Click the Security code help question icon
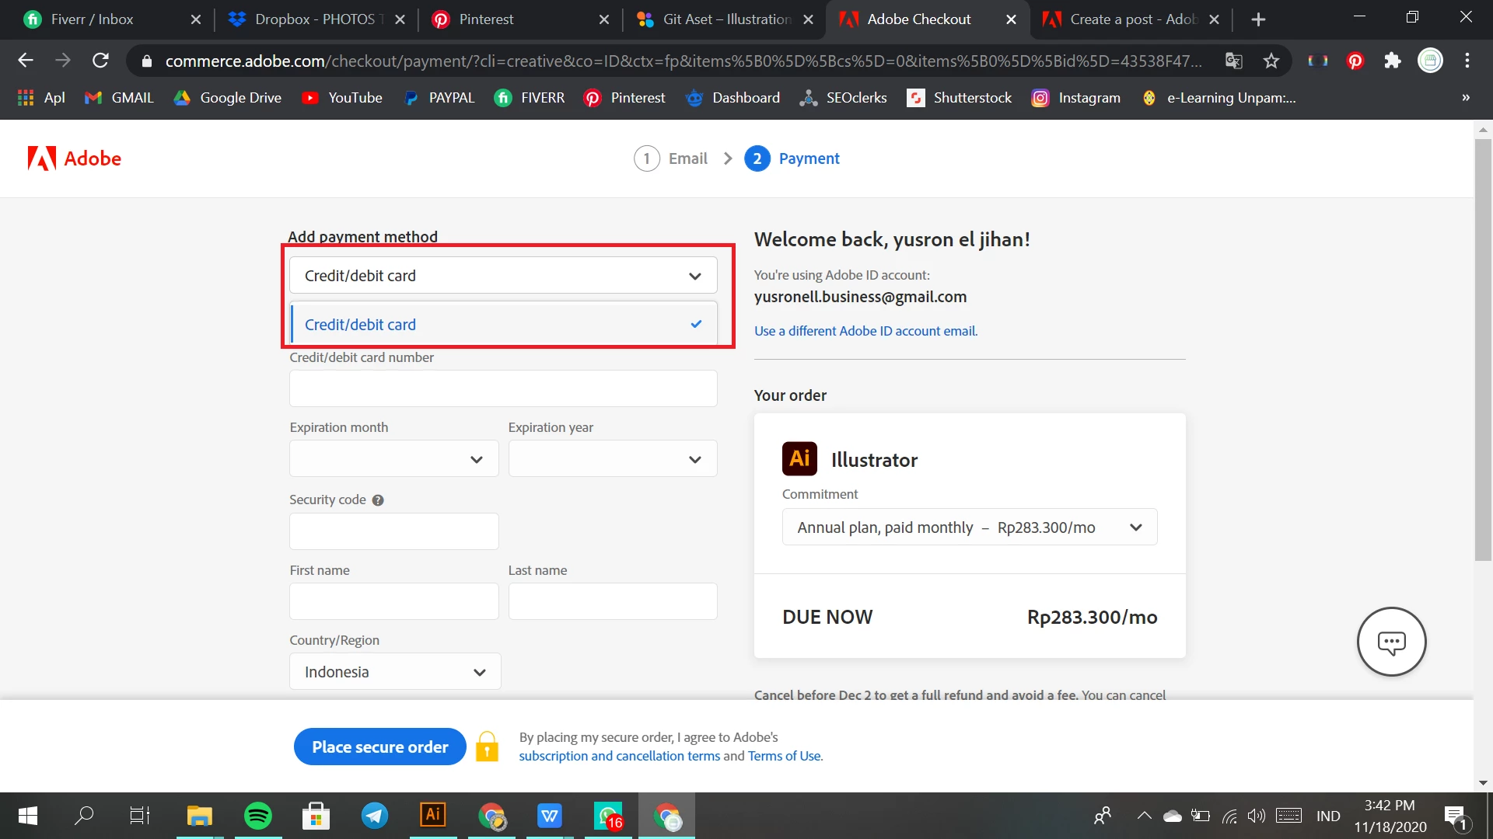1493x839 pixels. tap(378, 500)
